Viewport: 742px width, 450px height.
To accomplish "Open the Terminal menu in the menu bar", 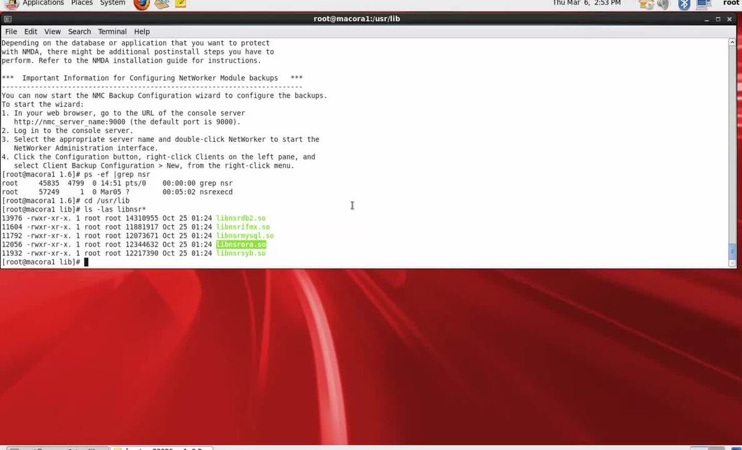I will pos(112,31).
